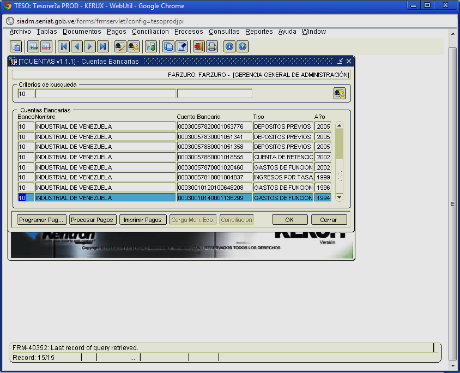Click the list-with-green-arrow toolbar icon
Viewport: 460px width, 373px height.
[151, 46]
